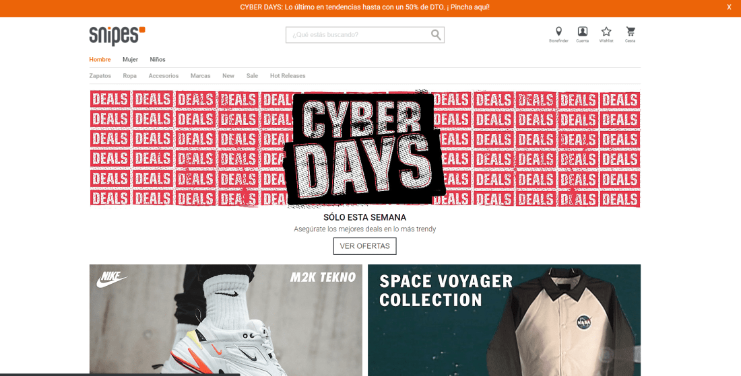The image size is (741, 376).
Task: Click the VER OFERTAS button
Action: point(365,246)
